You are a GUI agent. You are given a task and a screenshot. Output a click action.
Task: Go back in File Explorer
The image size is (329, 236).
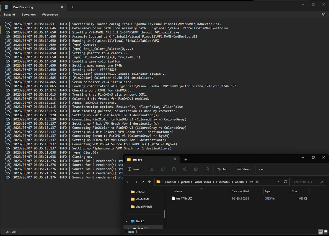coord(128,182)
